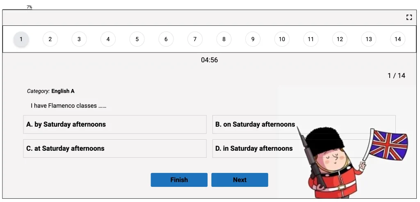Click the fullscreen expand icon

409,17
